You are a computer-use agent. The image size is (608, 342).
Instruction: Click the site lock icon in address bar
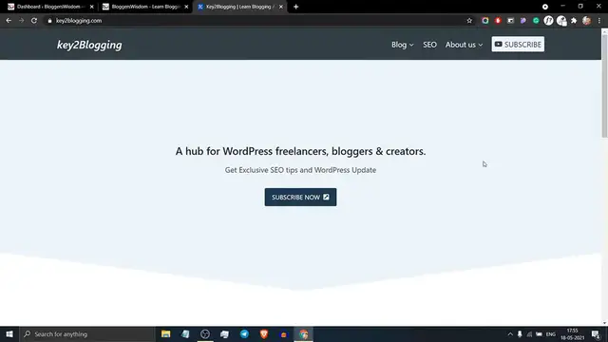pyautogui.click(x=49, y=21)
